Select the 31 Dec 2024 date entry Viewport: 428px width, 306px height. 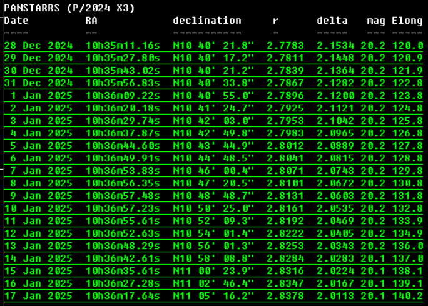pos(38,83)
